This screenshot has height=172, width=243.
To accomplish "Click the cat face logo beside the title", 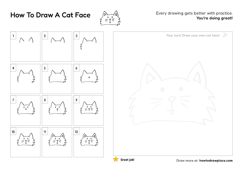I will tap(111, 18).
